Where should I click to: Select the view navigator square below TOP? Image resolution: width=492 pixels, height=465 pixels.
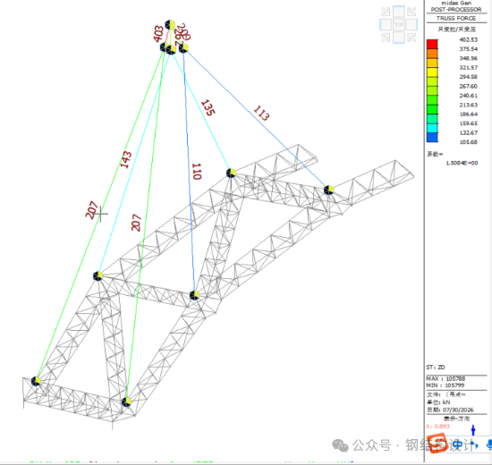[399, 38]
